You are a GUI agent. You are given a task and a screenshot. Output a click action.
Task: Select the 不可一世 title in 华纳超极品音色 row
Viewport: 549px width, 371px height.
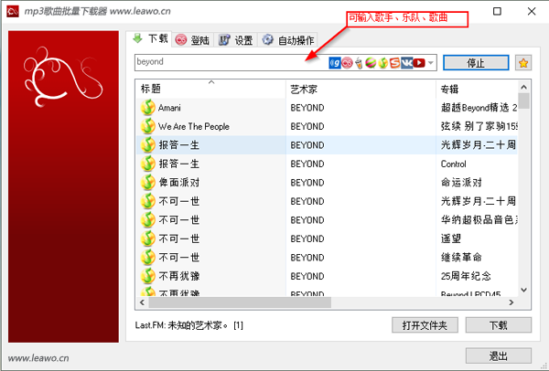click(179, 220)
